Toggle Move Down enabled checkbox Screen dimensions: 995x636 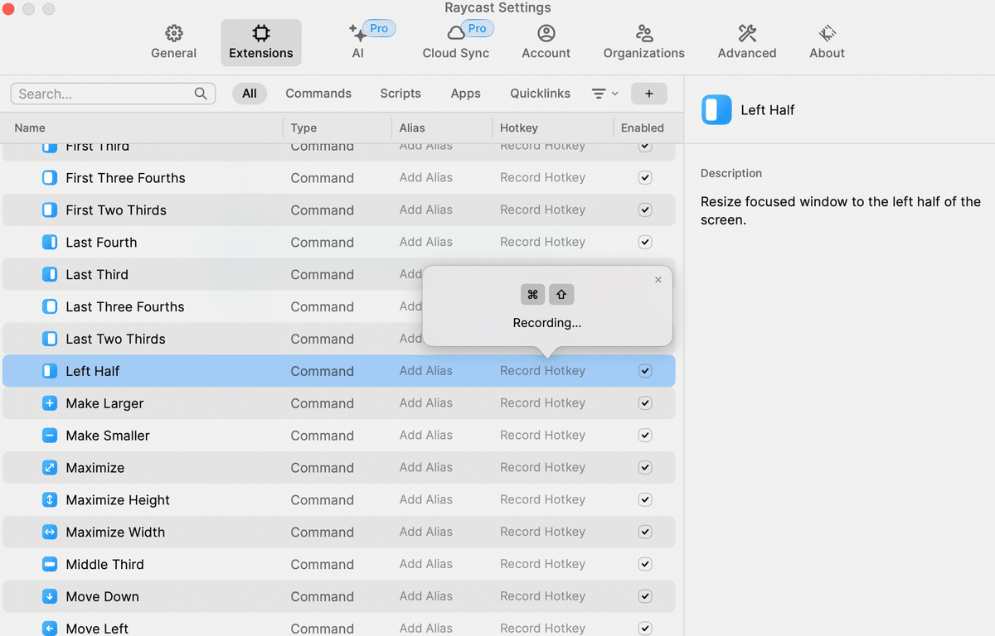click(x=645, y=597)
